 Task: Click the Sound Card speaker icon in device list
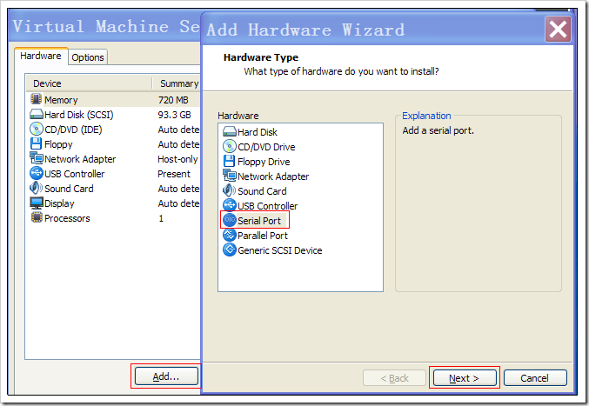36,188
